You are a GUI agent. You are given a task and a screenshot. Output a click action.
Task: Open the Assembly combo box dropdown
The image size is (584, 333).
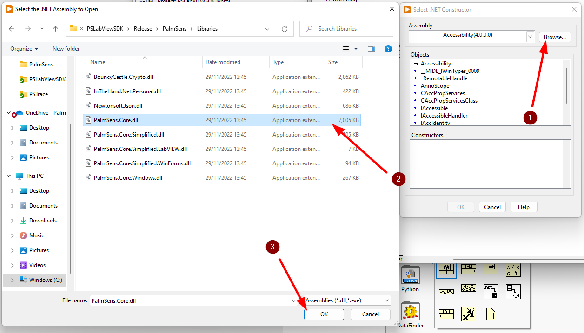(530, 36)
